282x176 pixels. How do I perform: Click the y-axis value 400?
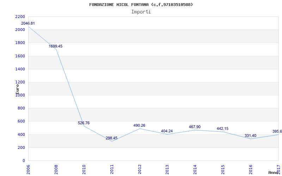click(21, 134)
